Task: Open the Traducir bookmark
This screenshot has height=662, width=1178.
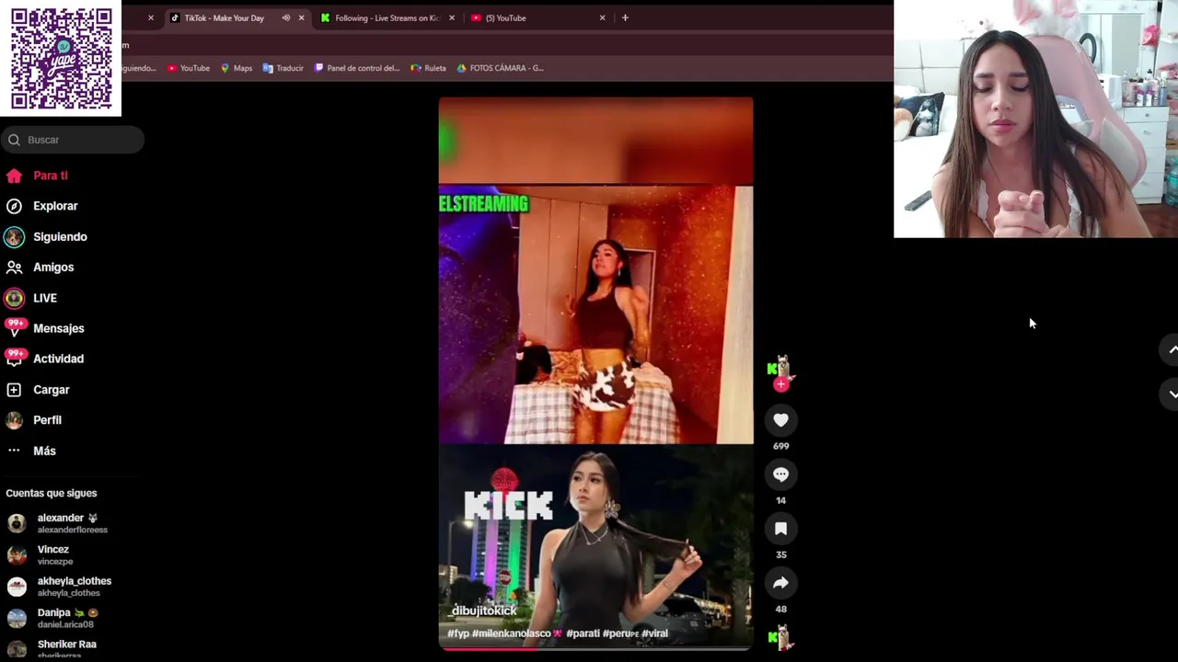Action: pos(283,68)
